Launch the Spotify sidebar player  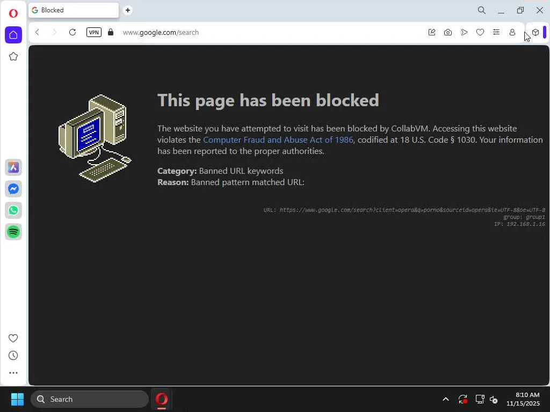(13, 232)
